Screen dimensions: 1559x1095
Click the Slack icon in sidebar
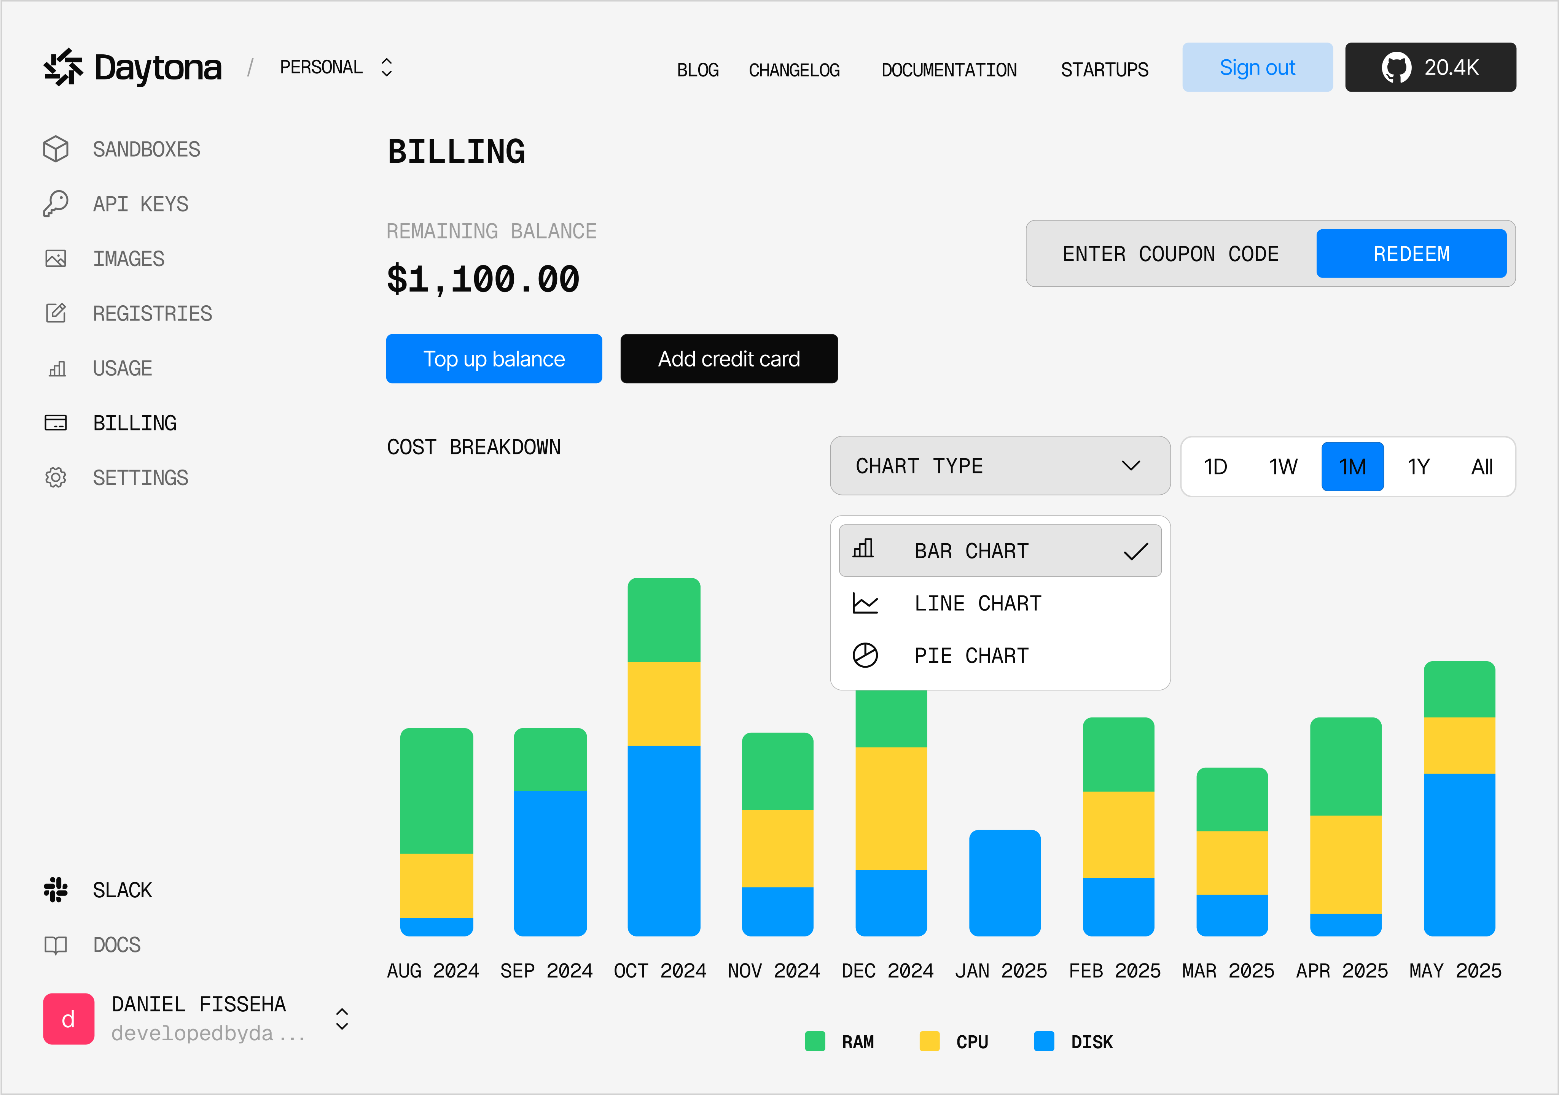tap(56, 889)
